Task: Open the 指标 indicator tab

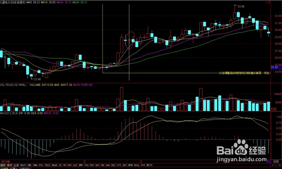Action: pos(3,165)
